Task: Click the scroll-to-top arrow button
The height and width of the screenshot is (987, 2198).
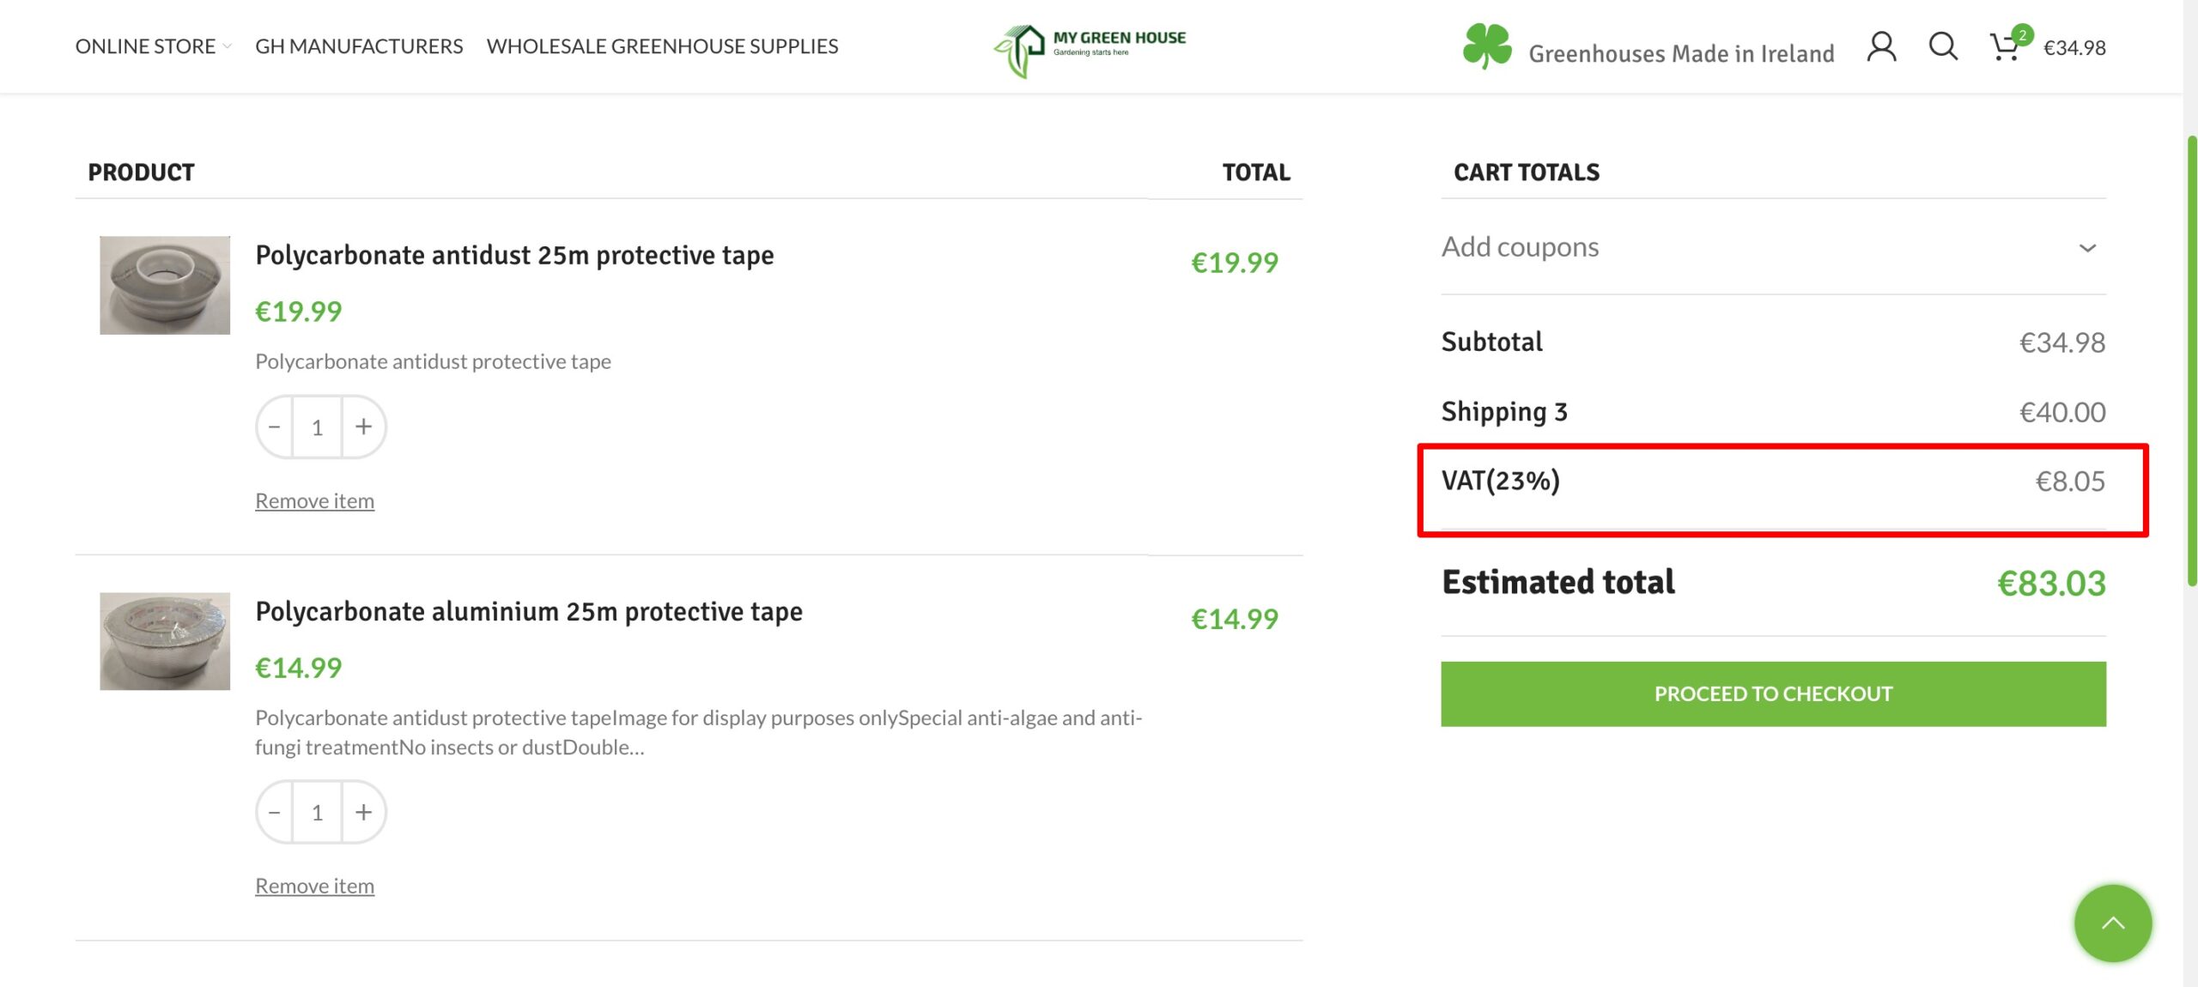Action: (x=2112, y=923)
